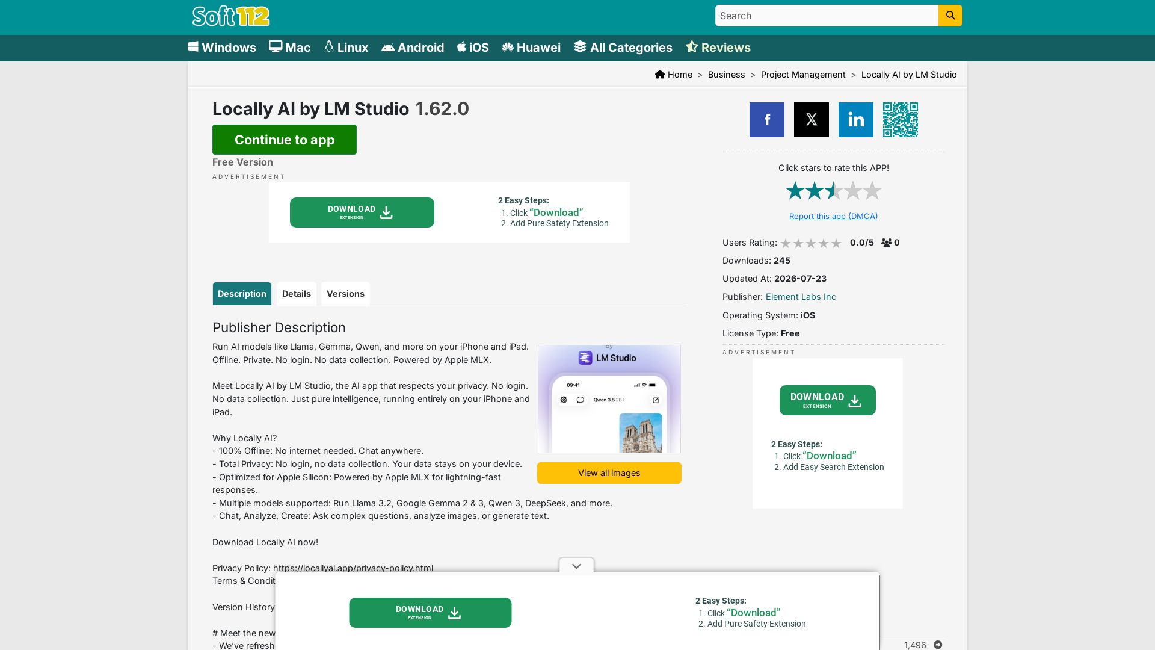
Task: Click Download Extension in the bottom banner
Action: coord(430,613)
